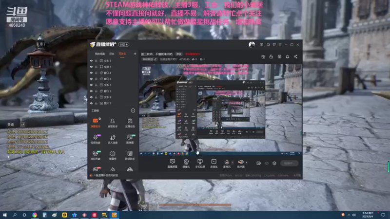The width and height of the screenshot is (390, 219).
Task: Hide the 窗口 1 source
Action: point(91,91)
